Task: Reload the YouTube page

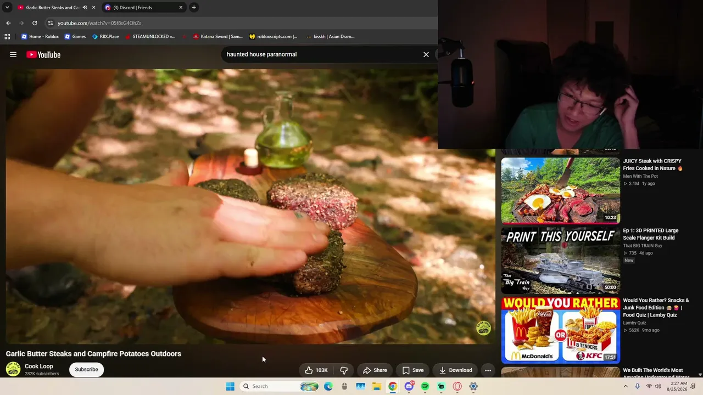Action: point(35,23)
